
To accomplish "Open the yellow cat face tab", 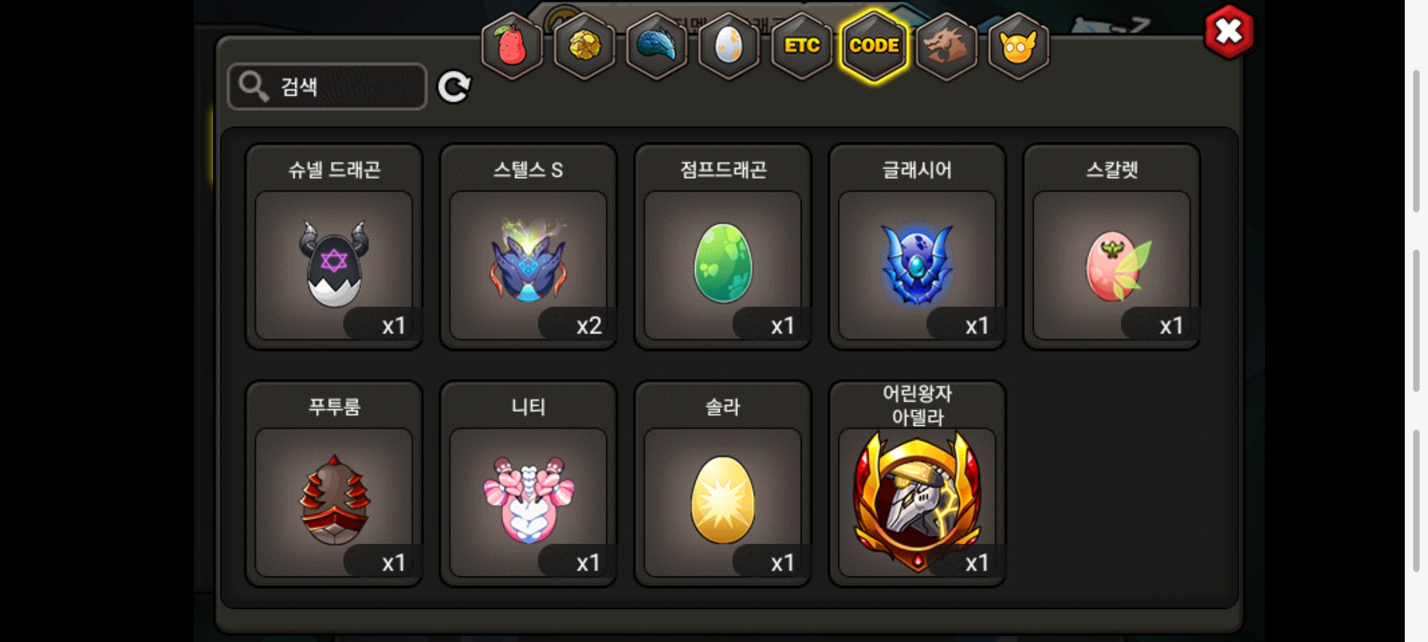I will click(1019, 46).
